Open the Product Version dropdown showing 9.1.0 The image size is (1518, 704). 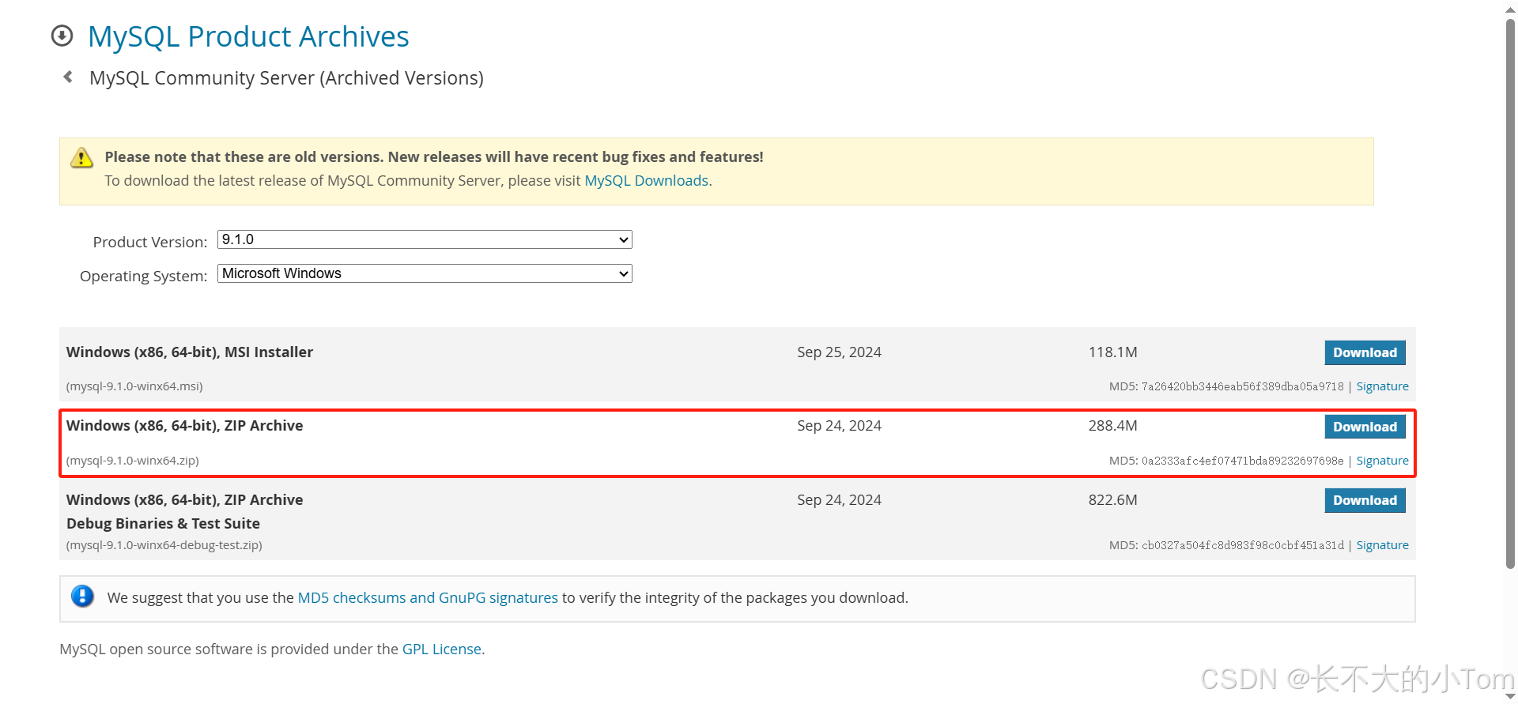pos(425,239)
